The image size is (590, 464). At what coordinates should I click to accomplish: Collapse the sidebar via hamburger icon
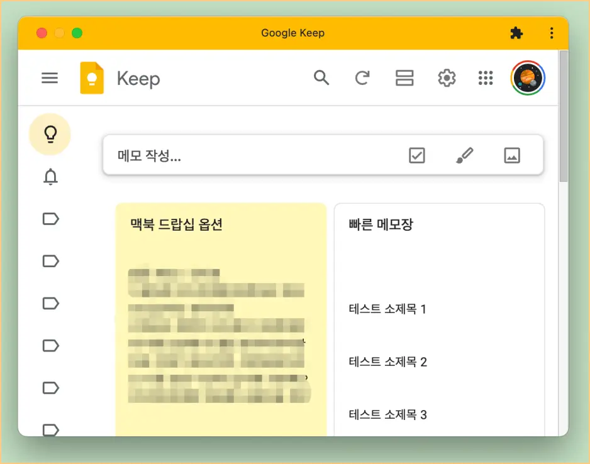click(50, 78)
